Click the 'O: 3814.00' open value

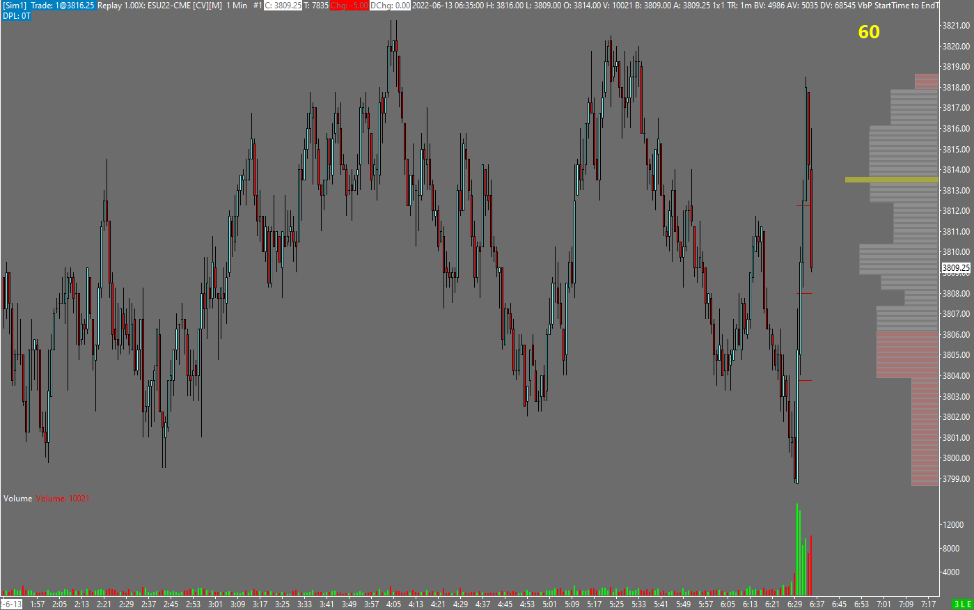tap(583, 6)
